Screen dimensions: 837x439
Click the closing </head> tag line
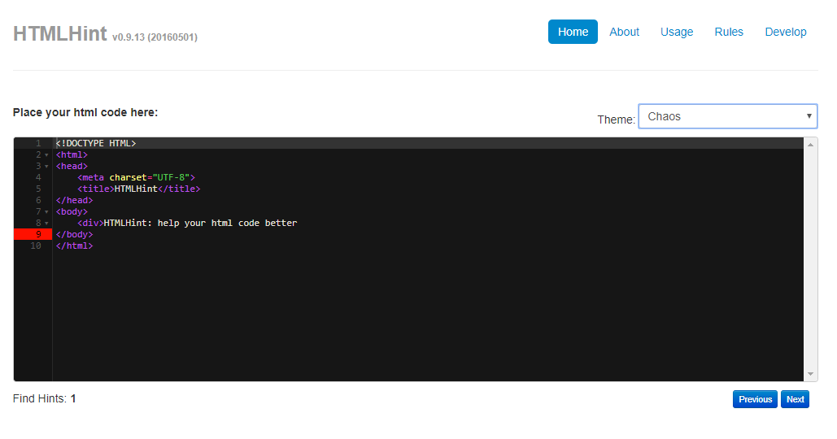click(74, 201)
